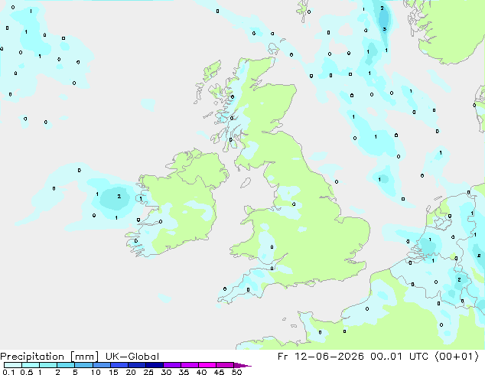Click the '25' legend label

coord(148,372)
